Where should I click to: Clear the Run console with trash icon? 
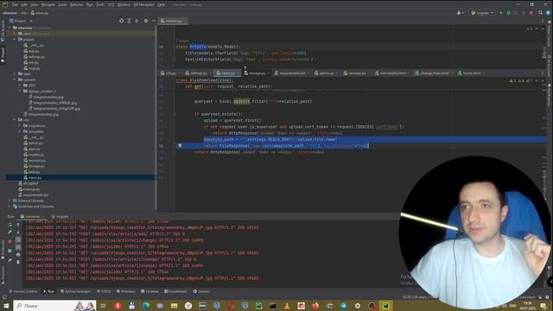[x=18, y=261]
